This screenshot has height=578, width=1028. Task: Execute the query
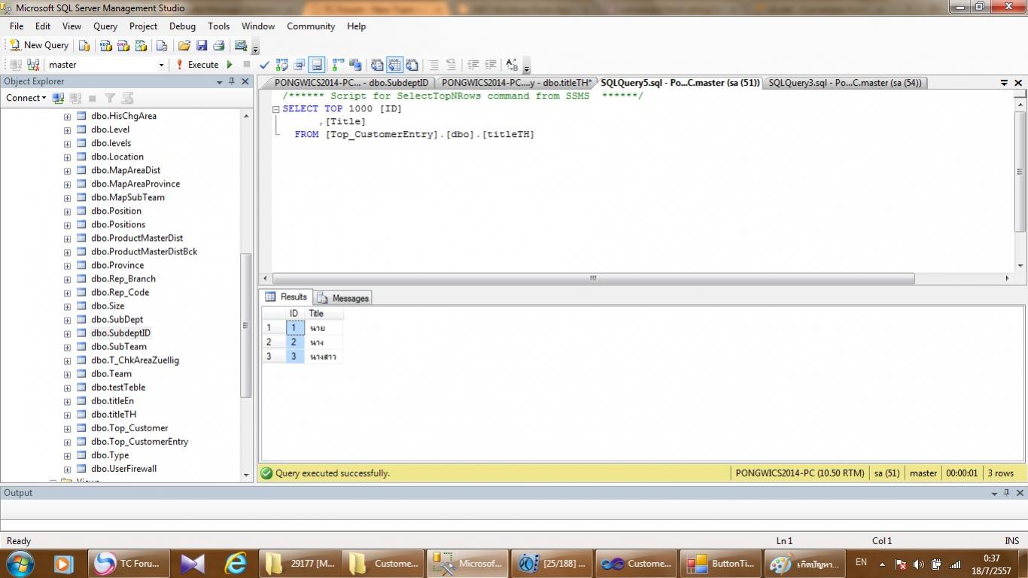pyautogui.click(x=197, y=65)
